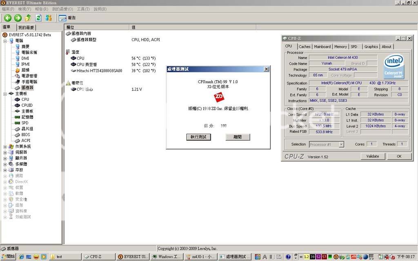This screenshot has height=261, width=418.
Task: Click 離開 to exit the CPUmark dialog
Action: (x=238, y=137)
